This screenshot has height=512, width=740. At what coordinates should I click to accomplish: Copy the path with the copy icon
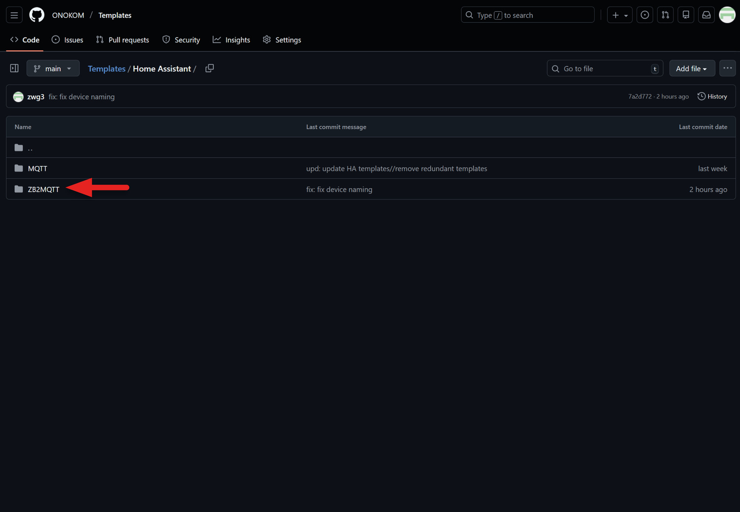click(x=210, y=69)
